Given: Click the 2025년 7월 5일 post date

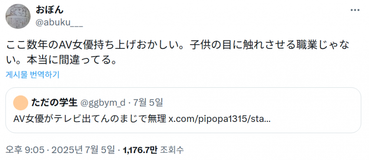Looking at the screenshot, I should (83, 150).
